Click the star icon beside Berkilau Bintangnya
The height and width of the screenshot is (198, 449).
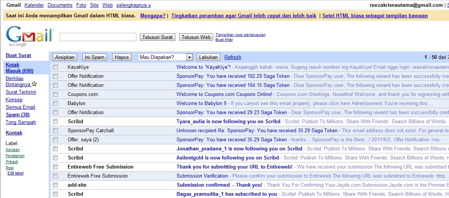click(x=34, y=84)
